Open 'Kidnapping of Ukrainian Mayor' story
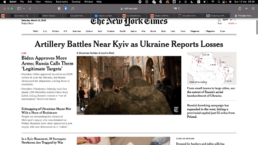The width and height of the screenshot is (258, 145). tap(46, 111)
